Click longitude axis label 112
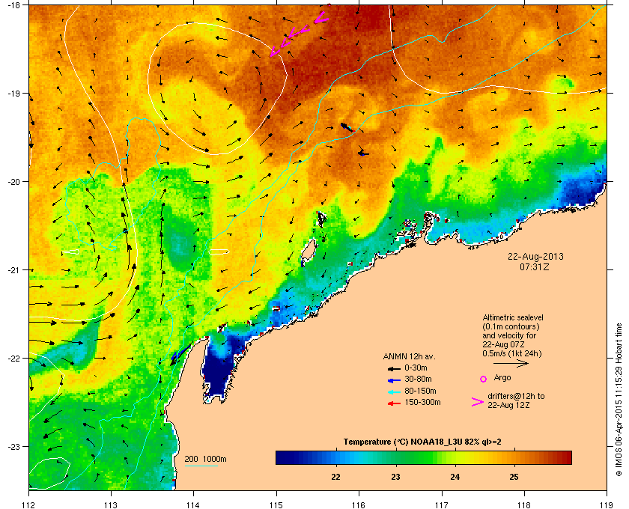 click(x=28, y=505)
